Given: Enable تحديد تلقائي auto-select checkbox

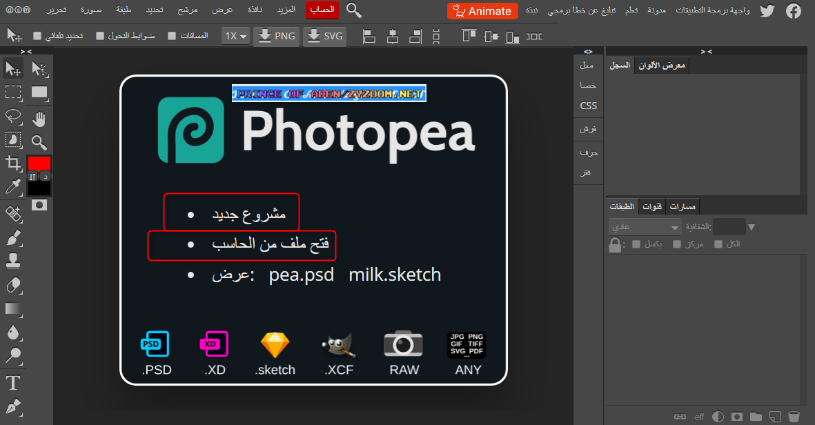Looking at the screenshot, I should pyautogui.click(x=37, y=36).
